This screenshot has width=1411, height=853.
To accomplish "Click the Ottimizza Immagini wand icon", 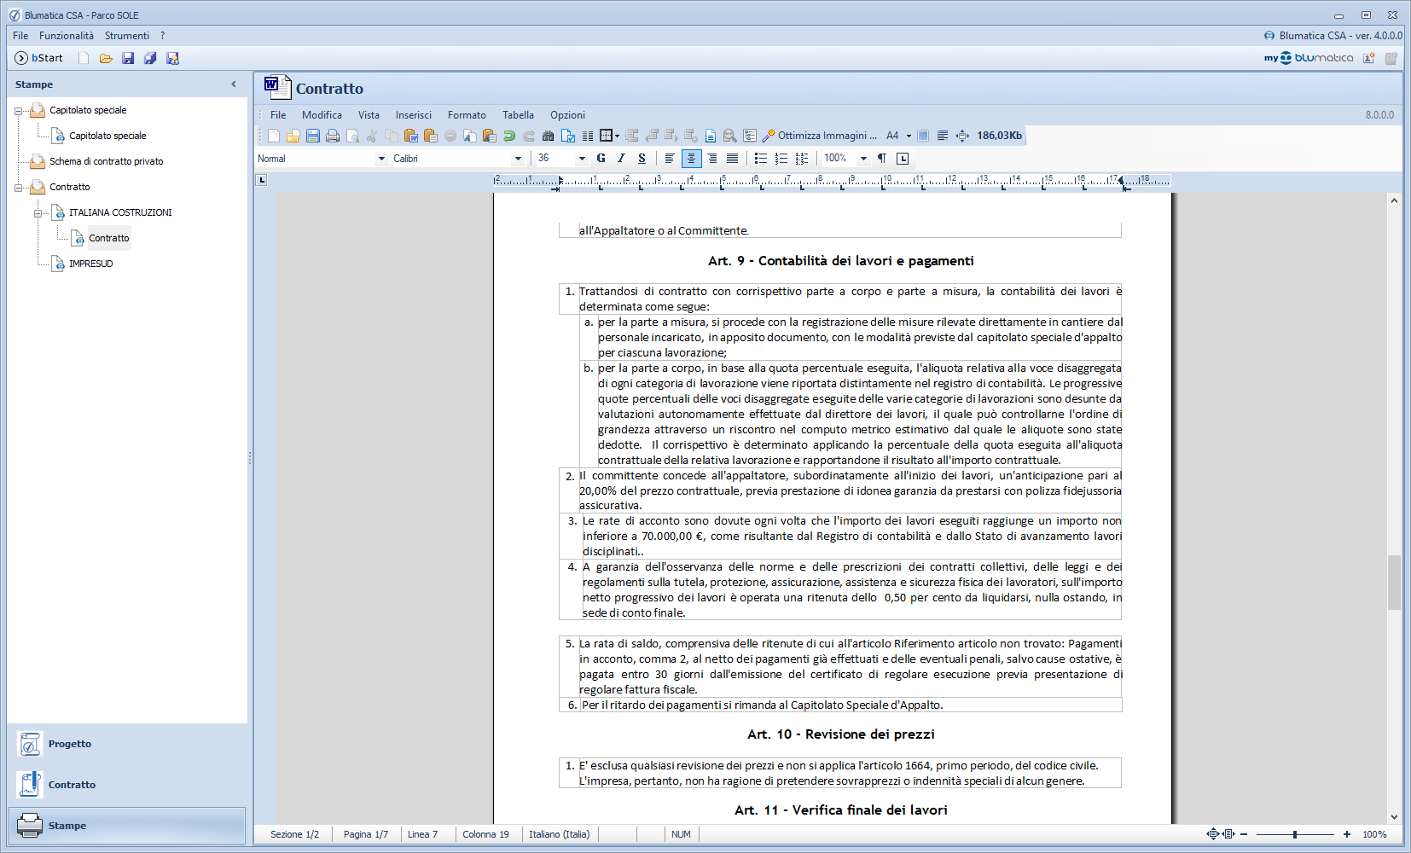I will 768,136.
